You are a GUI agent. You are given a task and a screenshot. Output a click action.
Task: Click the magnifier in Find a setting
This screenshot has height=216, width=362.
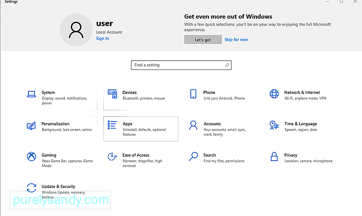click(227, 65)
